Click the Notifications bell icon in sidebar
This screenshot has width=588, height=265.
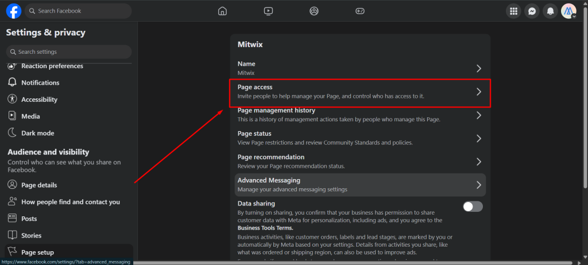pyautogui.click(x=13, y=82)
